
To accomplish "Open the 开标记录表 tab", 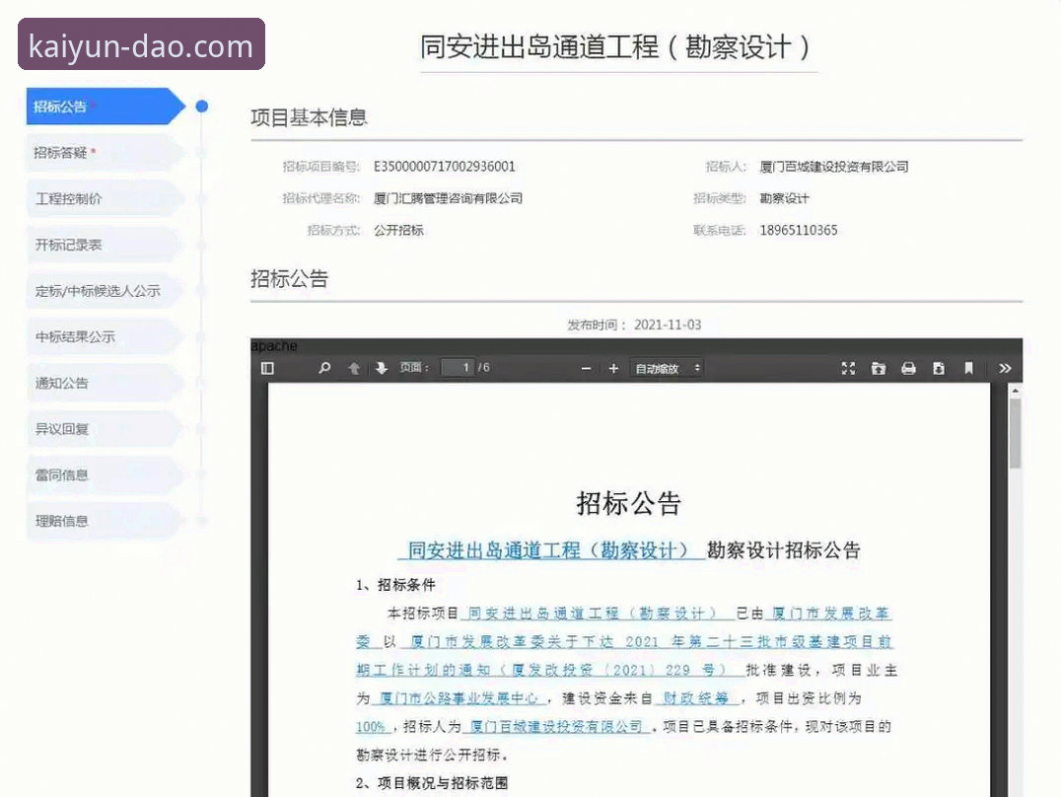I will tap(106, 245).
